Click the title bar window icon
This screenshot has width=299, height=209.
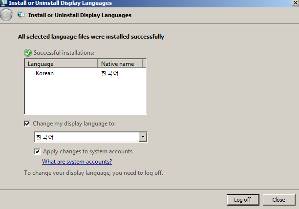[4, 3]
